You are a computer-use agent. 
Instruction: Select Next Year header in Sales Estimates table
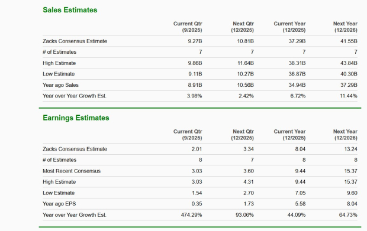point(346,27)
